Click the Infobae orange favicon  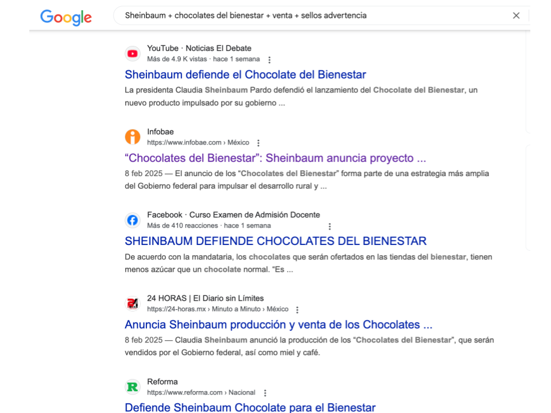tap(133, 137)
